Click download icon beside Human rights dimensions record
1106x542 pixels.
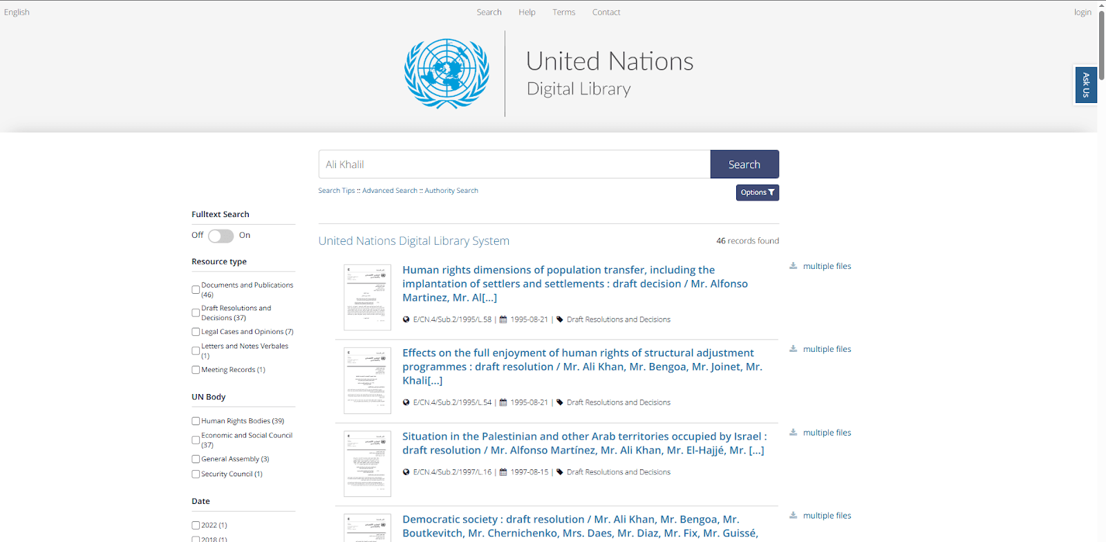coord(794,266)
